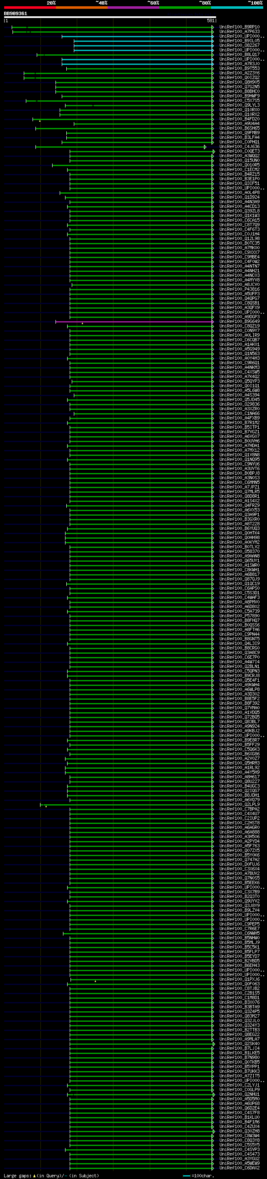Select hit label UniRef100_C4F6T3
Image resolution: width=267 pixels, height=1179 pixels.
click(x=239, y=229)
